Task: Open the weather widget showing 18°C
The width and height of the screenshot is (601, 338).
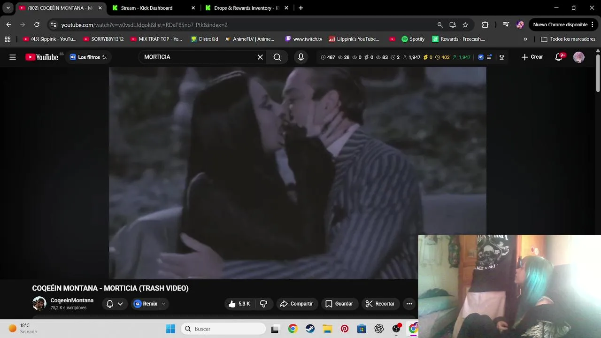Action: tap(23, 329)
